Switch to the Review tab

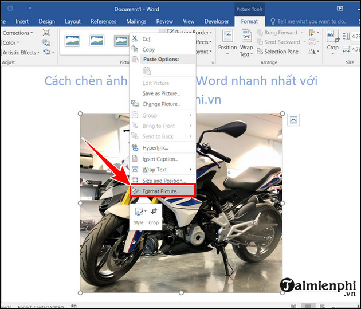pyautogui.click(x=164, y=21)
